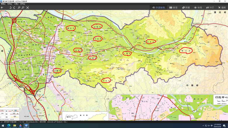This screenshot has width=228, height=128.
Task: Click dimensions 3061x2296x24b JPEG in status bar
Action: [31, 122]
